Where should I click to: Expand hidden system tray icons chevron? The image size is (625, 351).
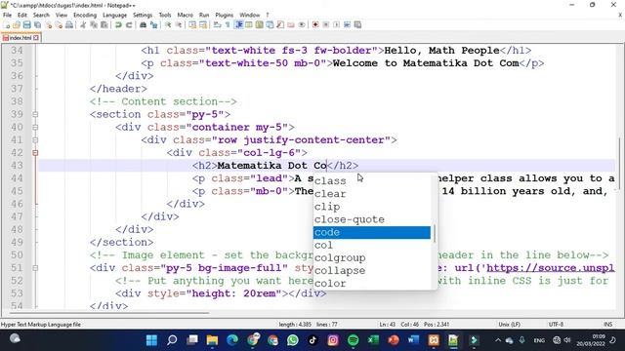point(498,340)
